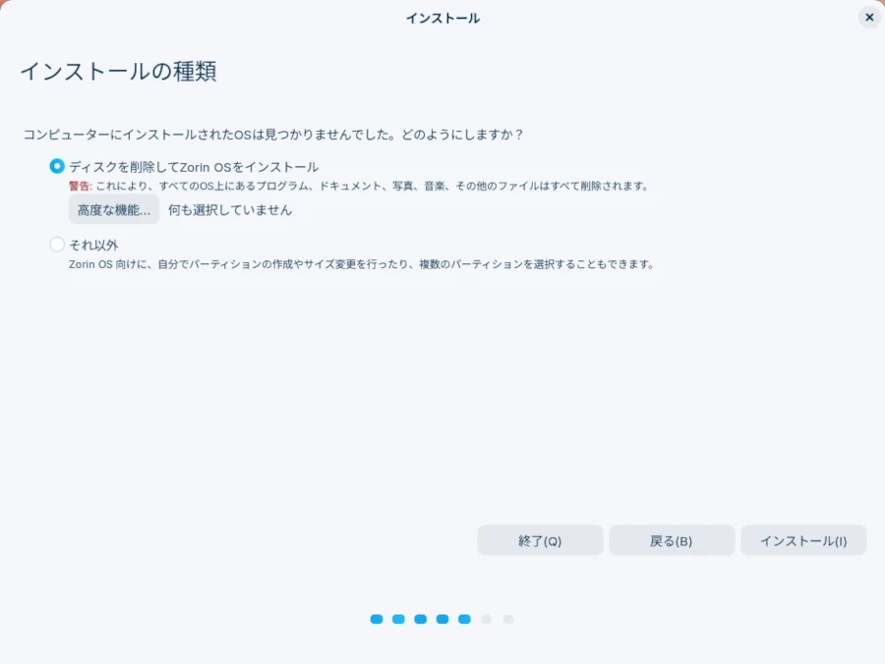Click the fifth blue progress dot
The image size is (885, 664).
tap(464, 619)
